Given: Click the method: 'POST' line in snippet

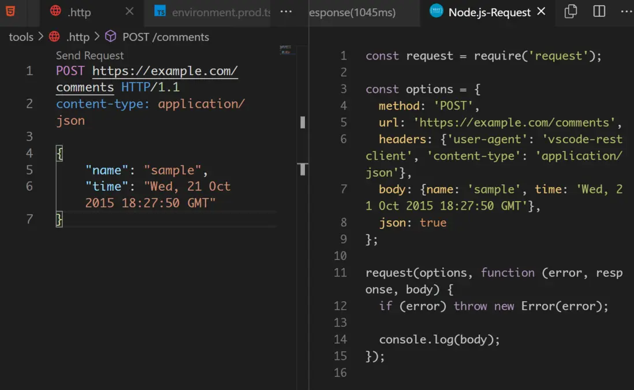Looking at the screenshot, I should 429,106.
